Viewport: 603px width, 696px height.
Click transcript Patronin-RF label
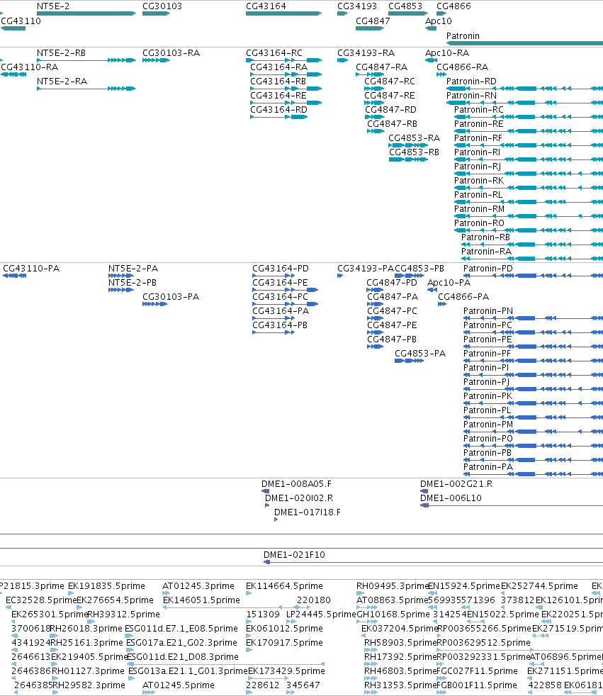[x=478, y=138]
